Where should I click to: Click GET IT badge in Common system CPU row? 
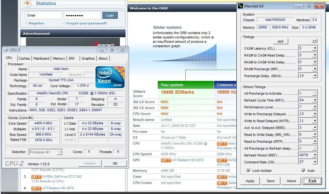pyautogui.click(x=222, y=144)
